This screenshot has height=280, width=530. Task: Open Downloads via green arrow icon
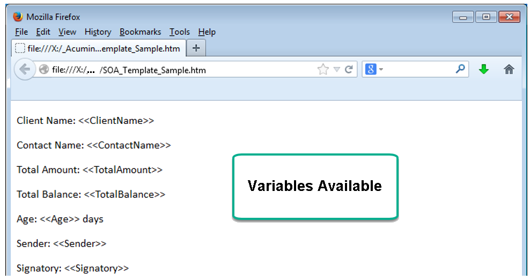pyautogui.click(x=484, y=69)
